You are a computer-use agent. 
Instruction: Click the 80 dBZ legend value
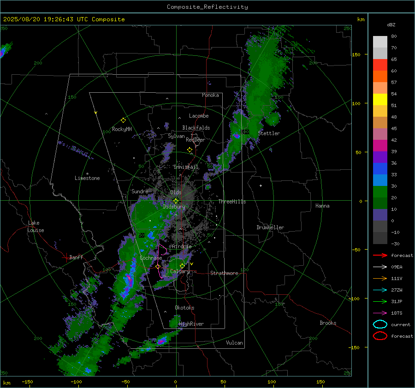(x=394, y=36)
